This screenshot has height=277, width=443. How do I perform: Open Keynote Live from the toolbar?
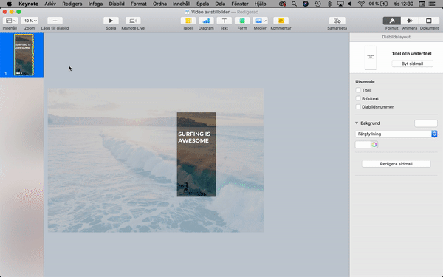133,21
